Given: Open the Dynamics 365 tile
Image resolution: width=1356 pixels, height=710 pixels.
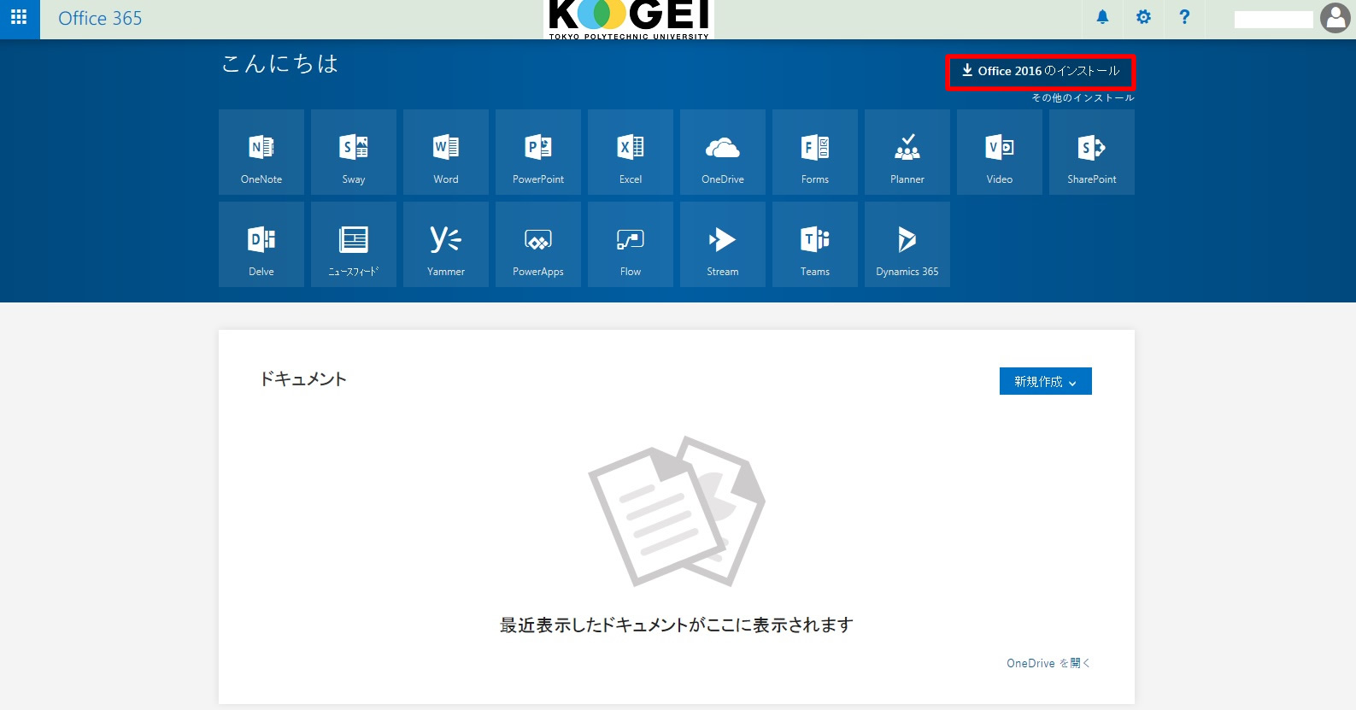Looking at the screenshot, I should (x=907, y=244).
